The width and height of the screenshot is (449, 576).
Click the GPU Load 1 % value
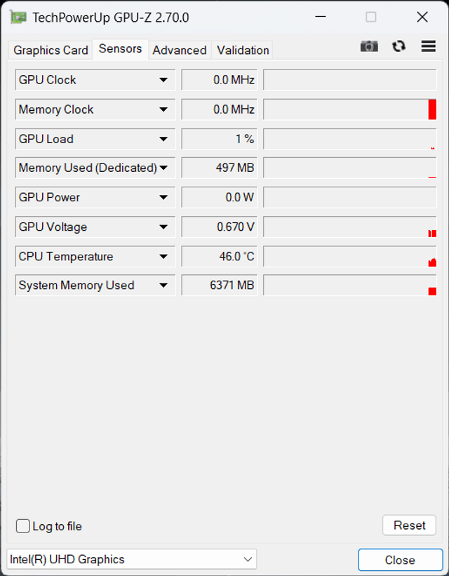point(220,139)
